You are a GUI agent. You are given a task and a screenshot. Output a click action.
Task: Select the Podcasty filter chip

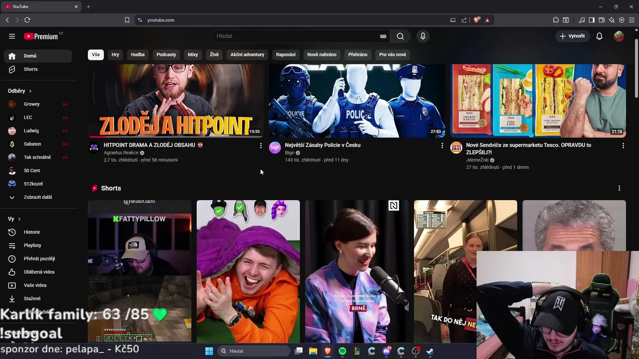pos(166,54)
